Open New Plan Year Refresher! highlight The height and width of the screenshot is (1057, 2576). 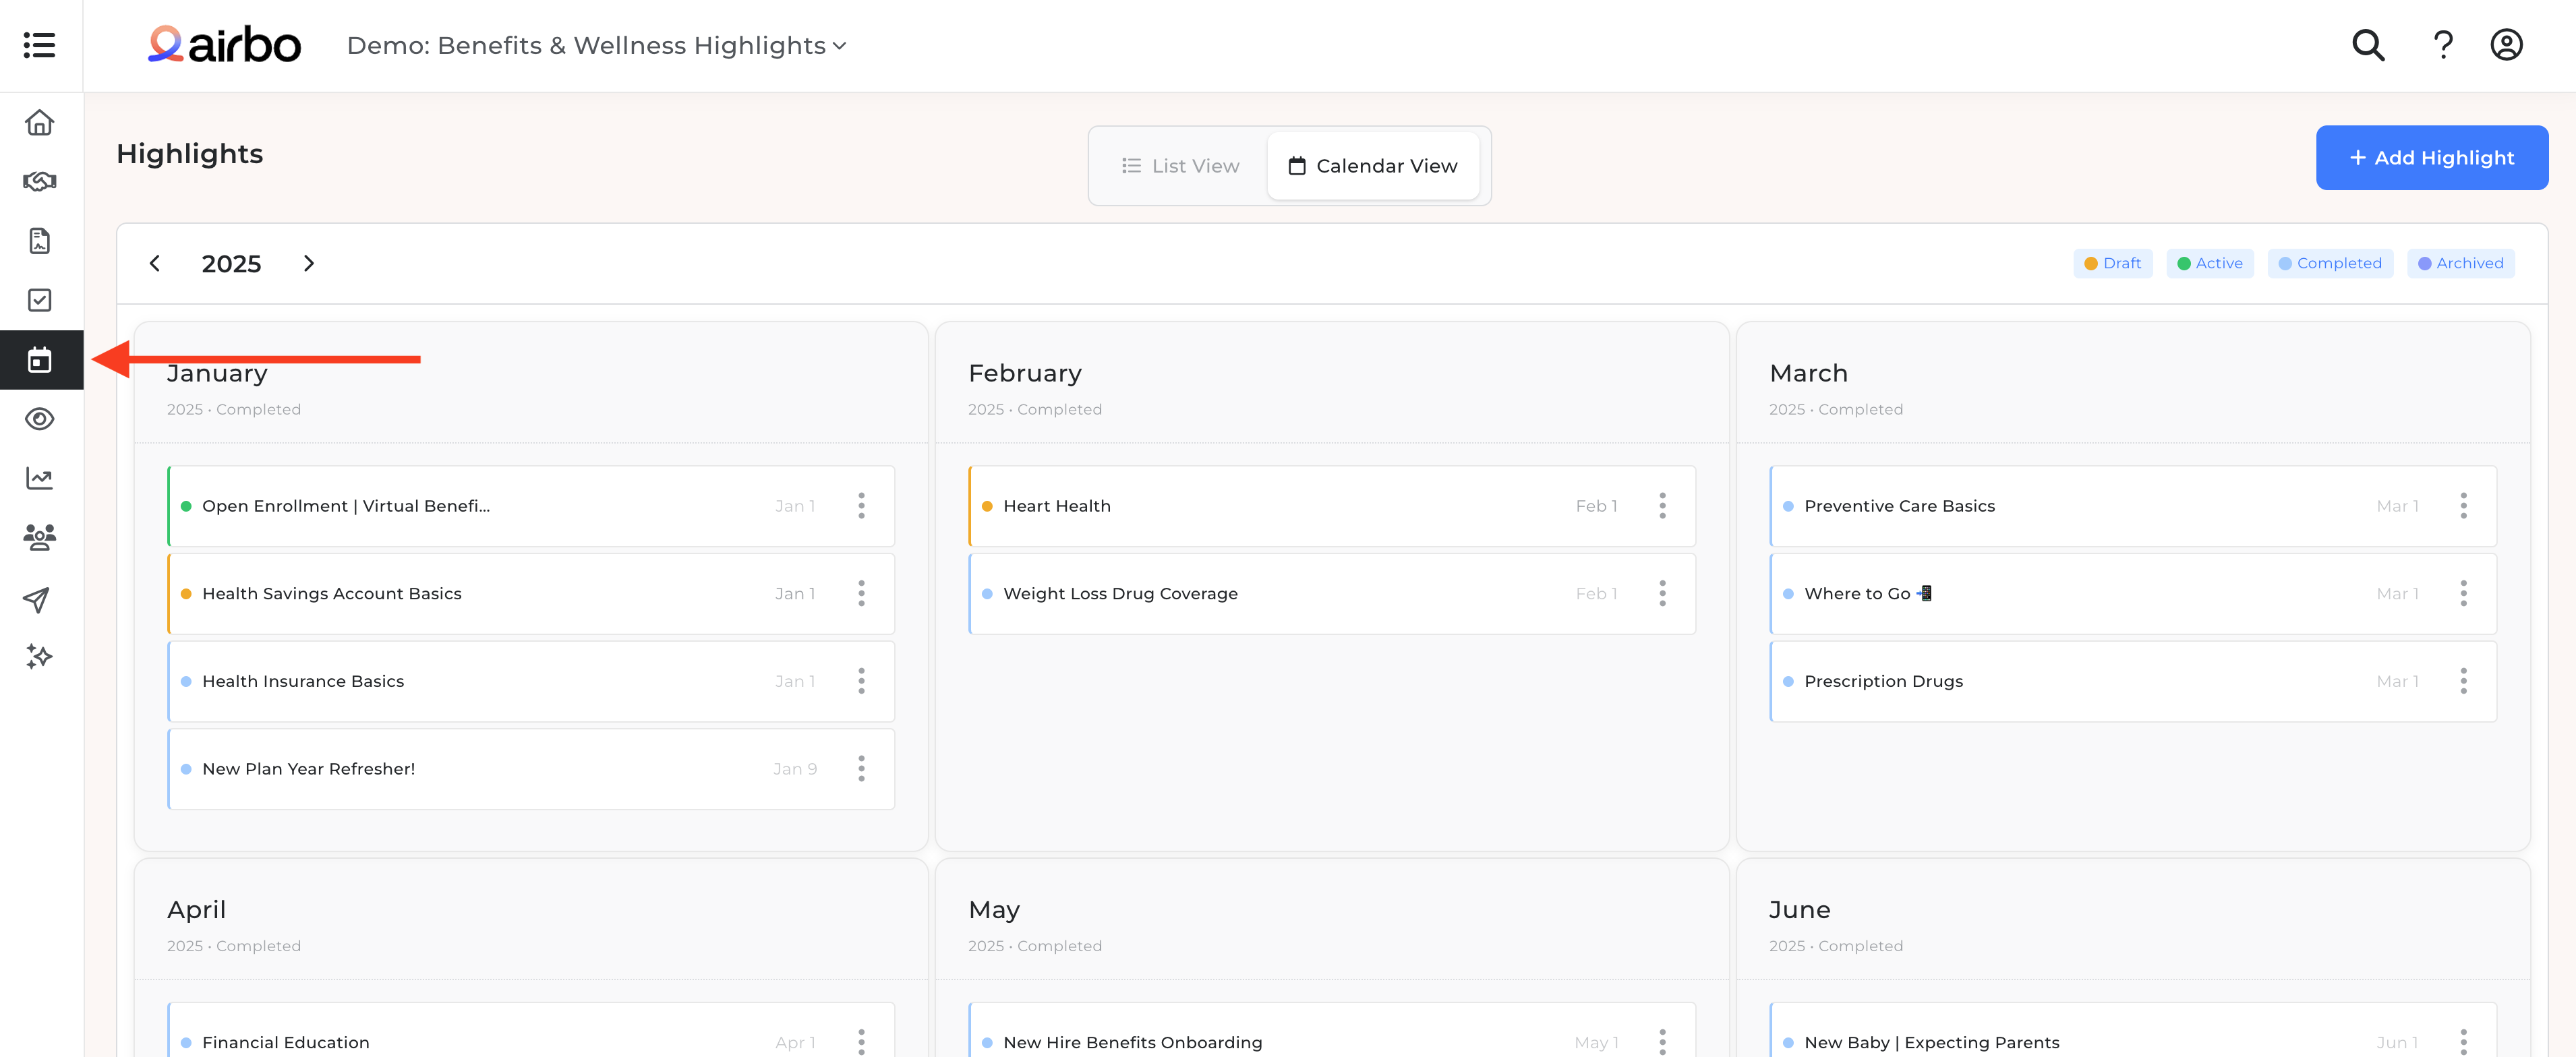531,769
